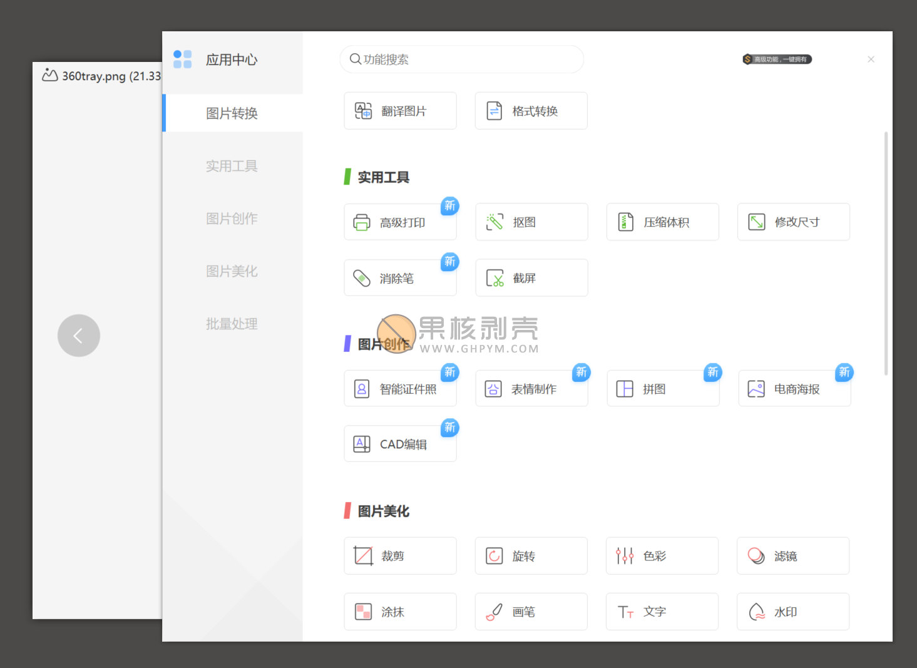The image size is (917, 668).
Task: Click the 应用中心 grid logo icon
Action: (x=182, y=59)
